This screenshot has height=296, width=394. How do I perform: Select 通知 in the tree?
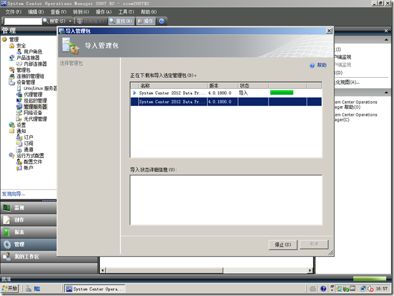coord(21,131)
